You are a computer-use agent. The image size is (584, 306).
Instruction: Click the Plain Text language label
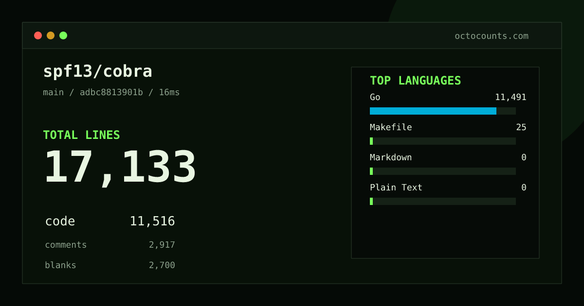pyautogui.click(x=396, y=187)
